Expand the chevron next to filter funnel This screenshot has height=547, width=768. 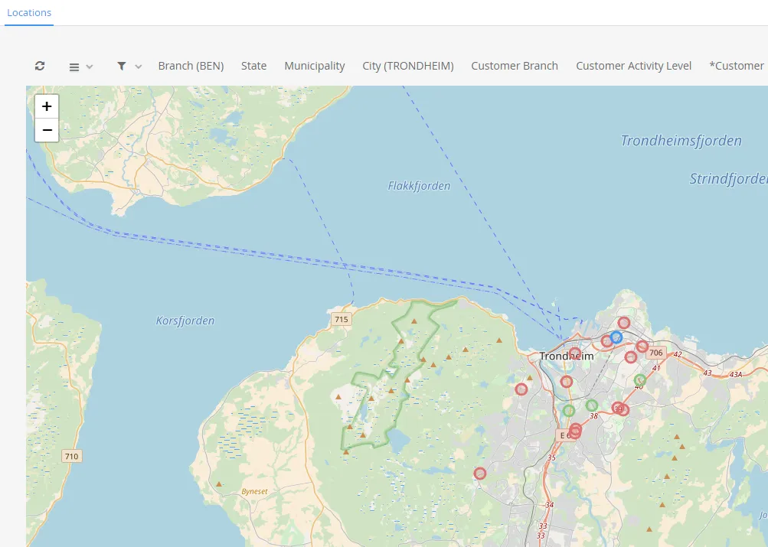[139, 67]
